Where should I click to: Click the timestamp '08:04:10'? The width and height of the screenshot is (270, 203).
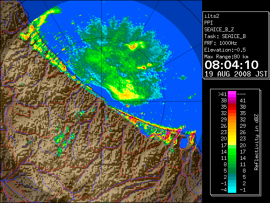point(232,65)
